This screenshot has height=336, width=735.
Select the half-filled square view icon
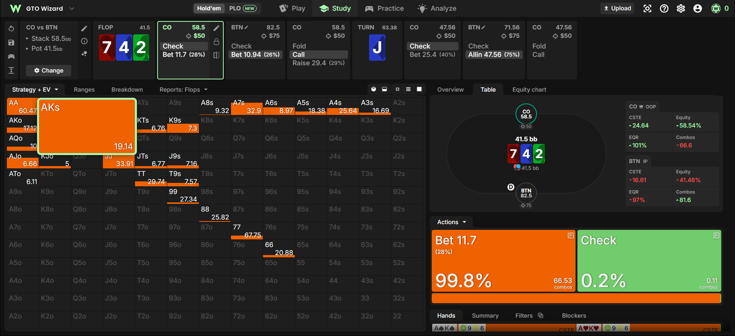point(384,89)
